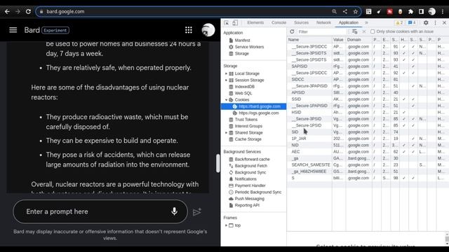The height and width of the screenshot is (252, 449).
Task: Close the DevTools panel
Action: tap(444, 22)
